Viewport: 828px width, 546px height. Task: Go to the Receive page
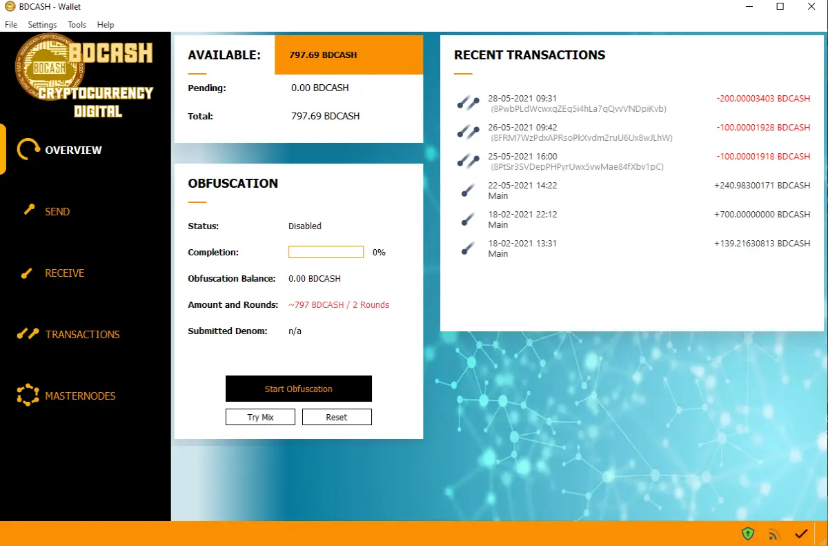(64, 273)
